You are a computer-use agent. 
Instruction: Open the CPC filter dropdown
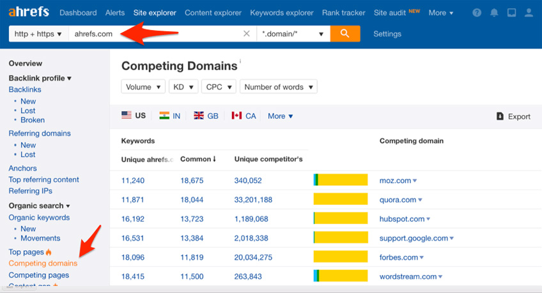[x=219, y=87]
